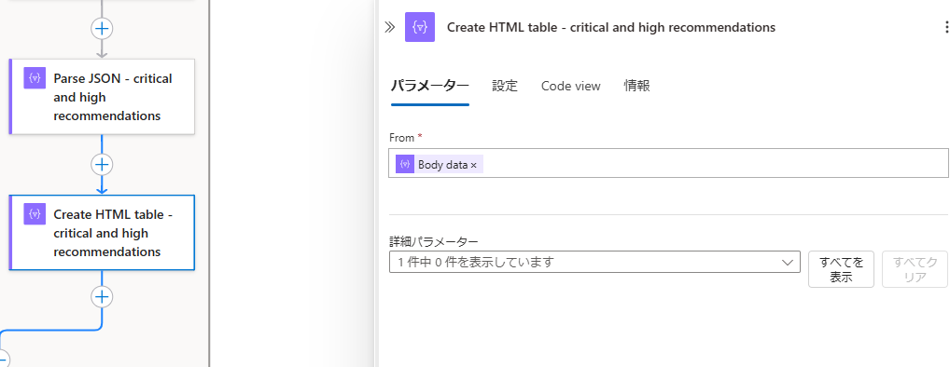
Task: Switch to the パラメーター tab
Action: coord(429,86)
